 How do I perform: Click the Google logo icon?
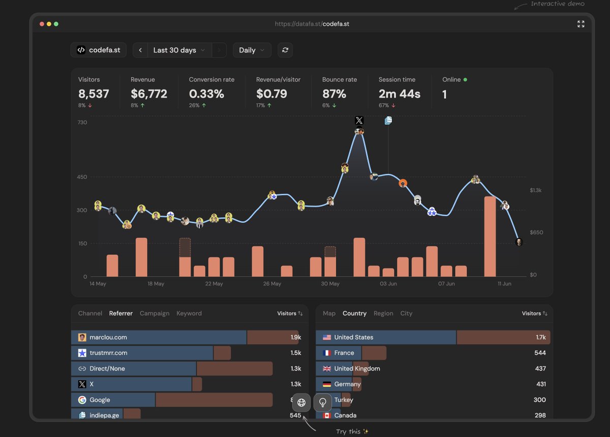click(82, 400)
